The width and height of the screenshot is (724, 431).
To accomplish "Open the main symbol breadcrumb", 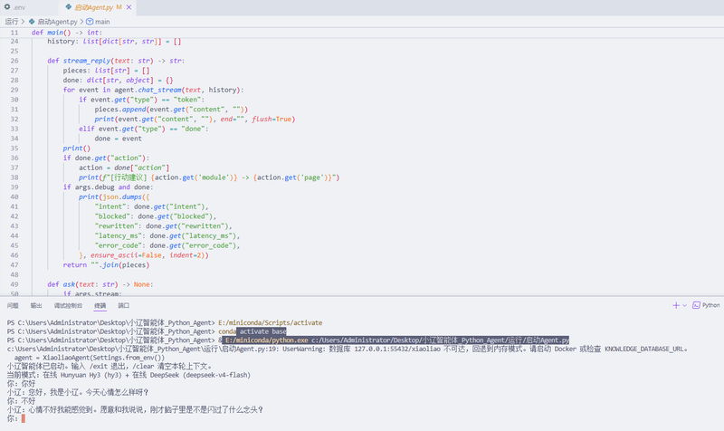I will 102,21.
